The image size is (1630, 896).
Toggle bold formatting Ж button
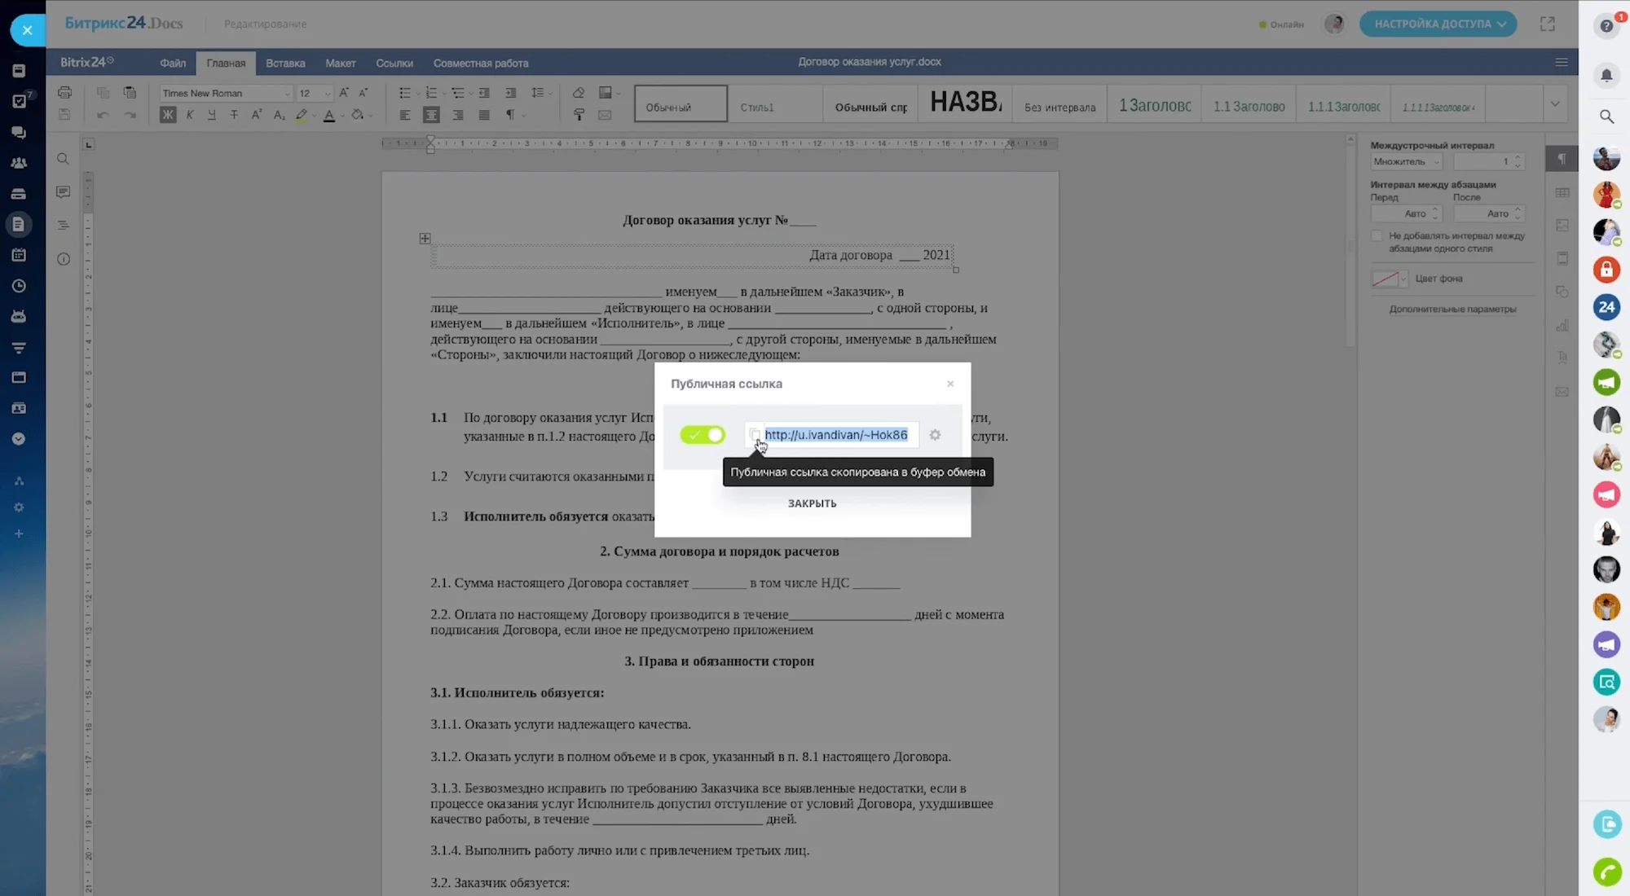click(168, 115)
